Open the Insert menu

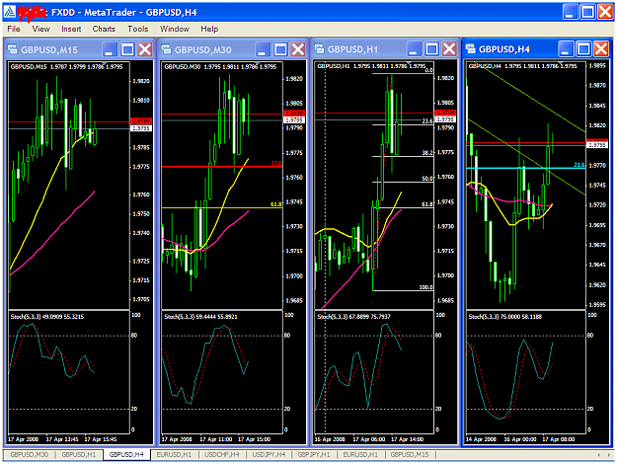(x=71, y=29)
